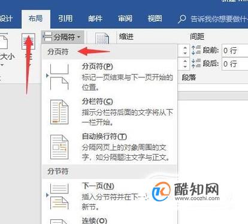The width and height of the screenshot is (248, 224).
Task: Open the 分隔符 breaks dropdown
Action: click(x=62, y=37)
